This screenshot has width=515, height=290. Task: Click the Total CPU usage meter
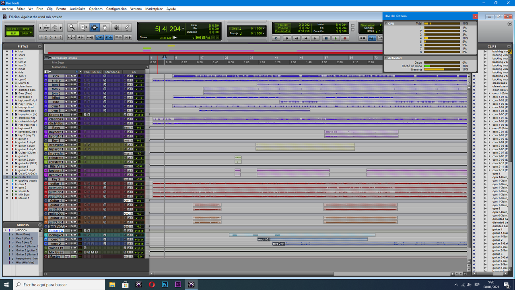point(442,23)
